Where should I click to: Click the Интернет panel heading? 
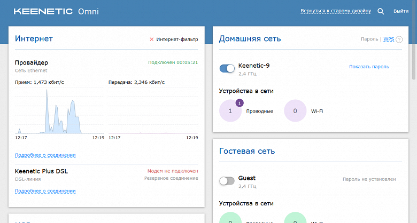point(34,38)
